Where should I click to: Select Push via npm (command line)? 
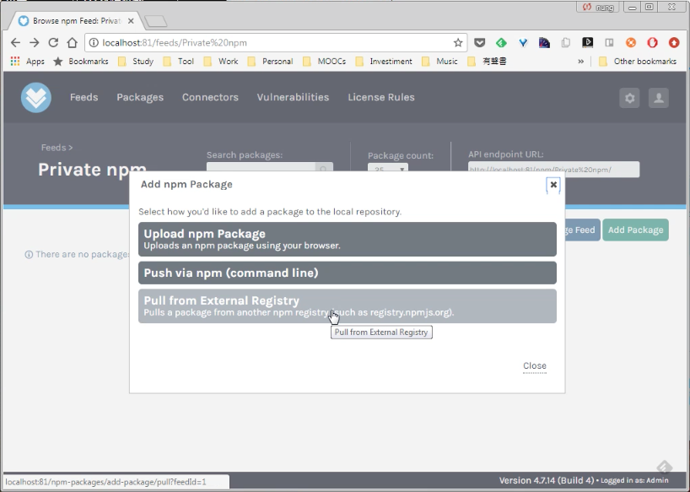[x=348, y=273]
